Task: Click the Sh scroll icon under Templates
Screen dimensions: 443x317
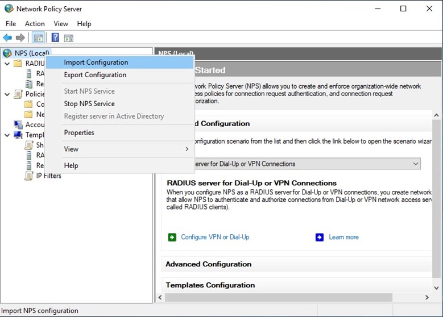Action: click(28, 145)
